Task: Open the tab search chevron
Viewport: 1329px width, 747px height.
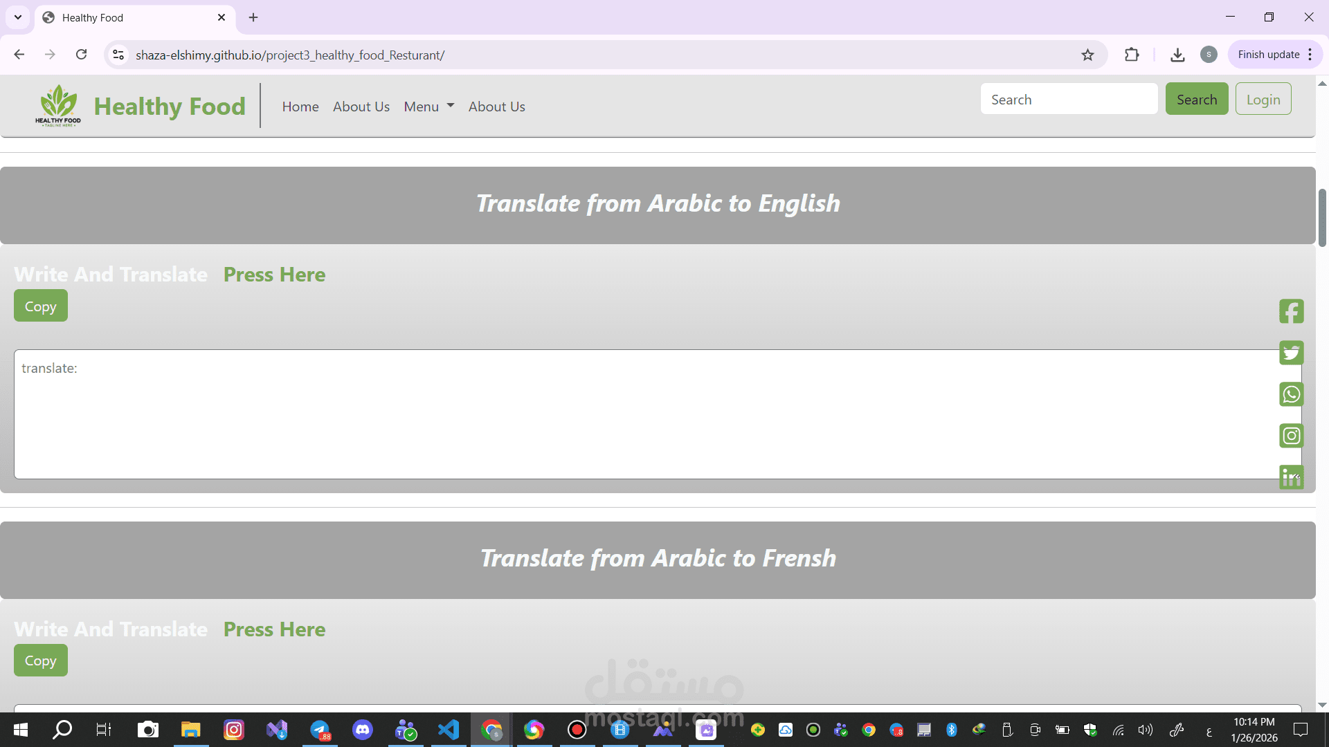Action: (x=18, y=17)
